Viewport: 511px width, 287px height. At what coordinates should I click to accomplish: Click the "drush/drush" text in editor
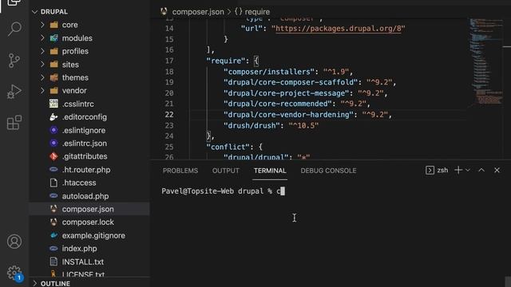252,125
